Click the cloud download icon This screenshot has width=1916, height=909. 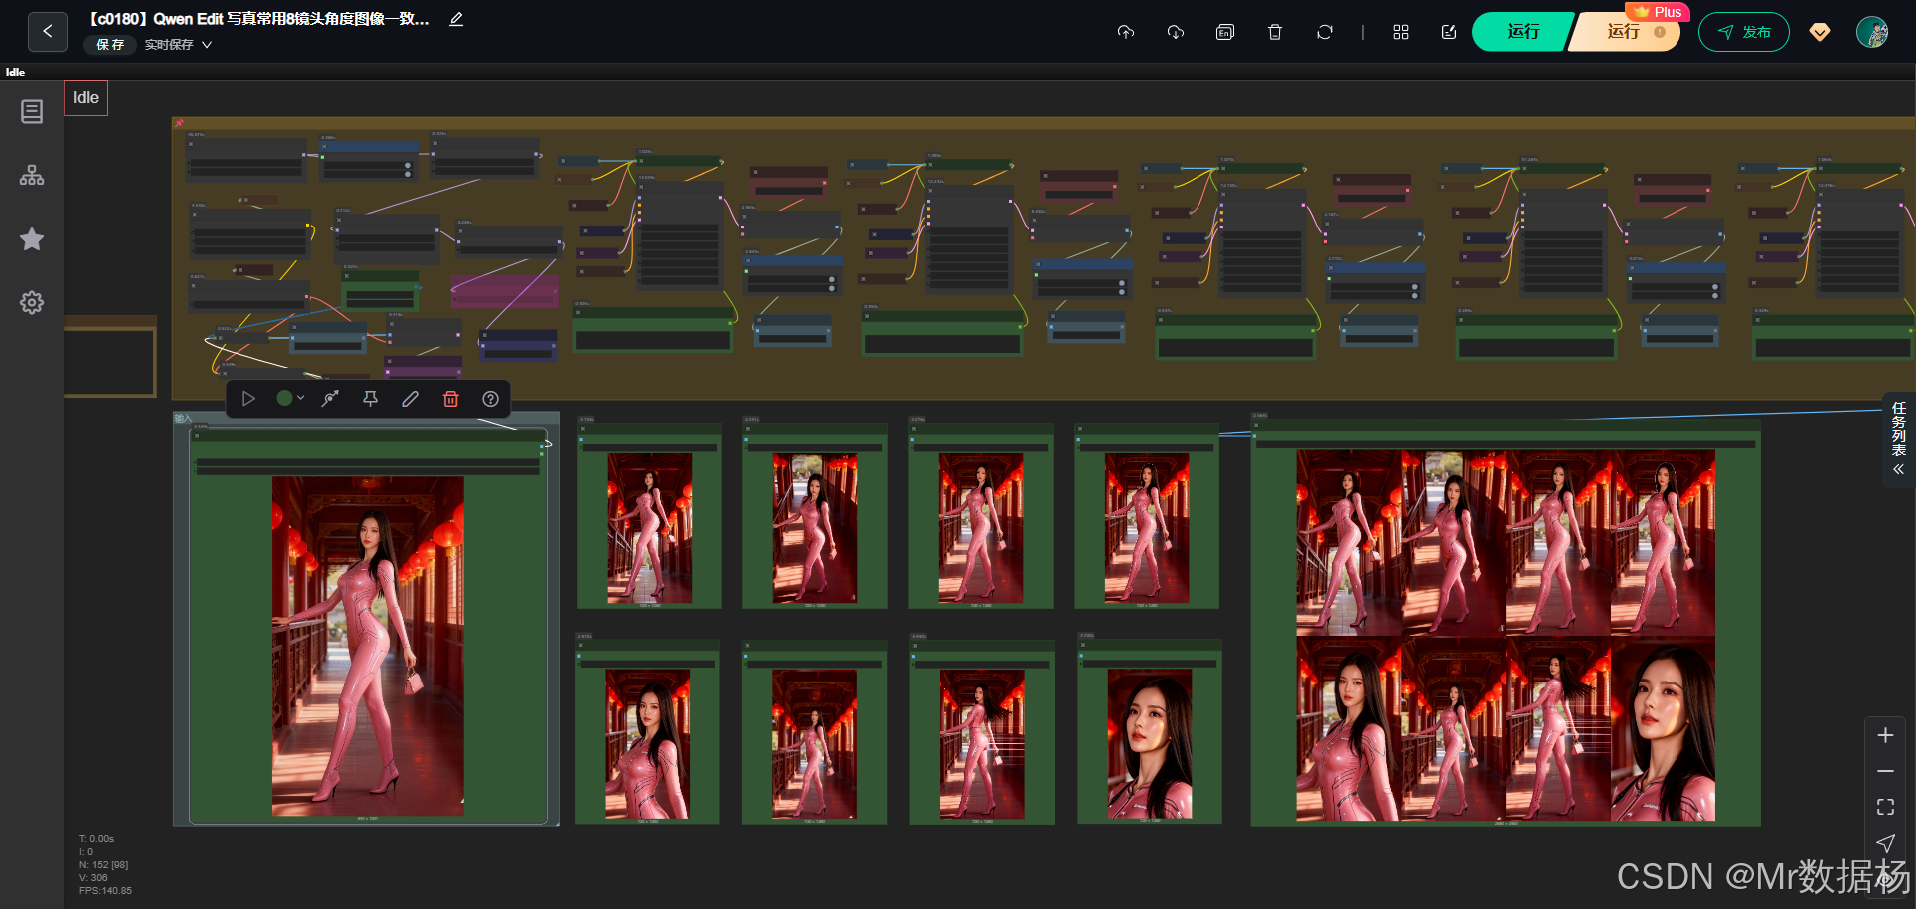(x=1176, y=32)
